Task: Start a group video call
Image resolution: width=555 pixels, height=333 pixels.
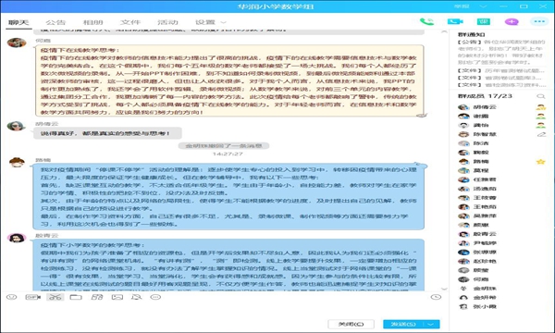Action: (455, 22)
